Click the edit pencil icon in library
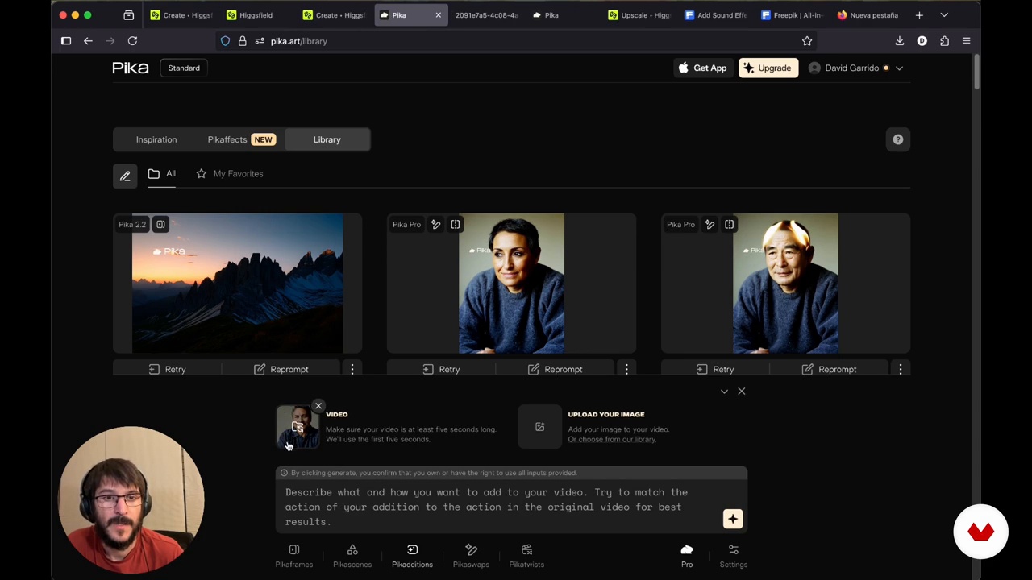The width and height of the screenshot is (1032, 580). (x=125, y=176)
